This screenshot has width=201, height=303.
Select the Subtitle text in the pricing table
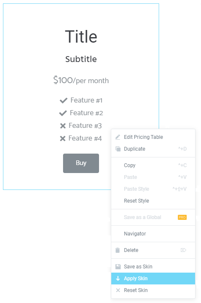pos(81,59)
